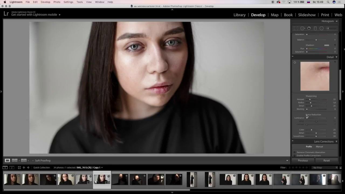Image resolution: width=345 pixels, height=194 pixels.
Task: Collapse the Histogram panel
Action: click(336, 21)
